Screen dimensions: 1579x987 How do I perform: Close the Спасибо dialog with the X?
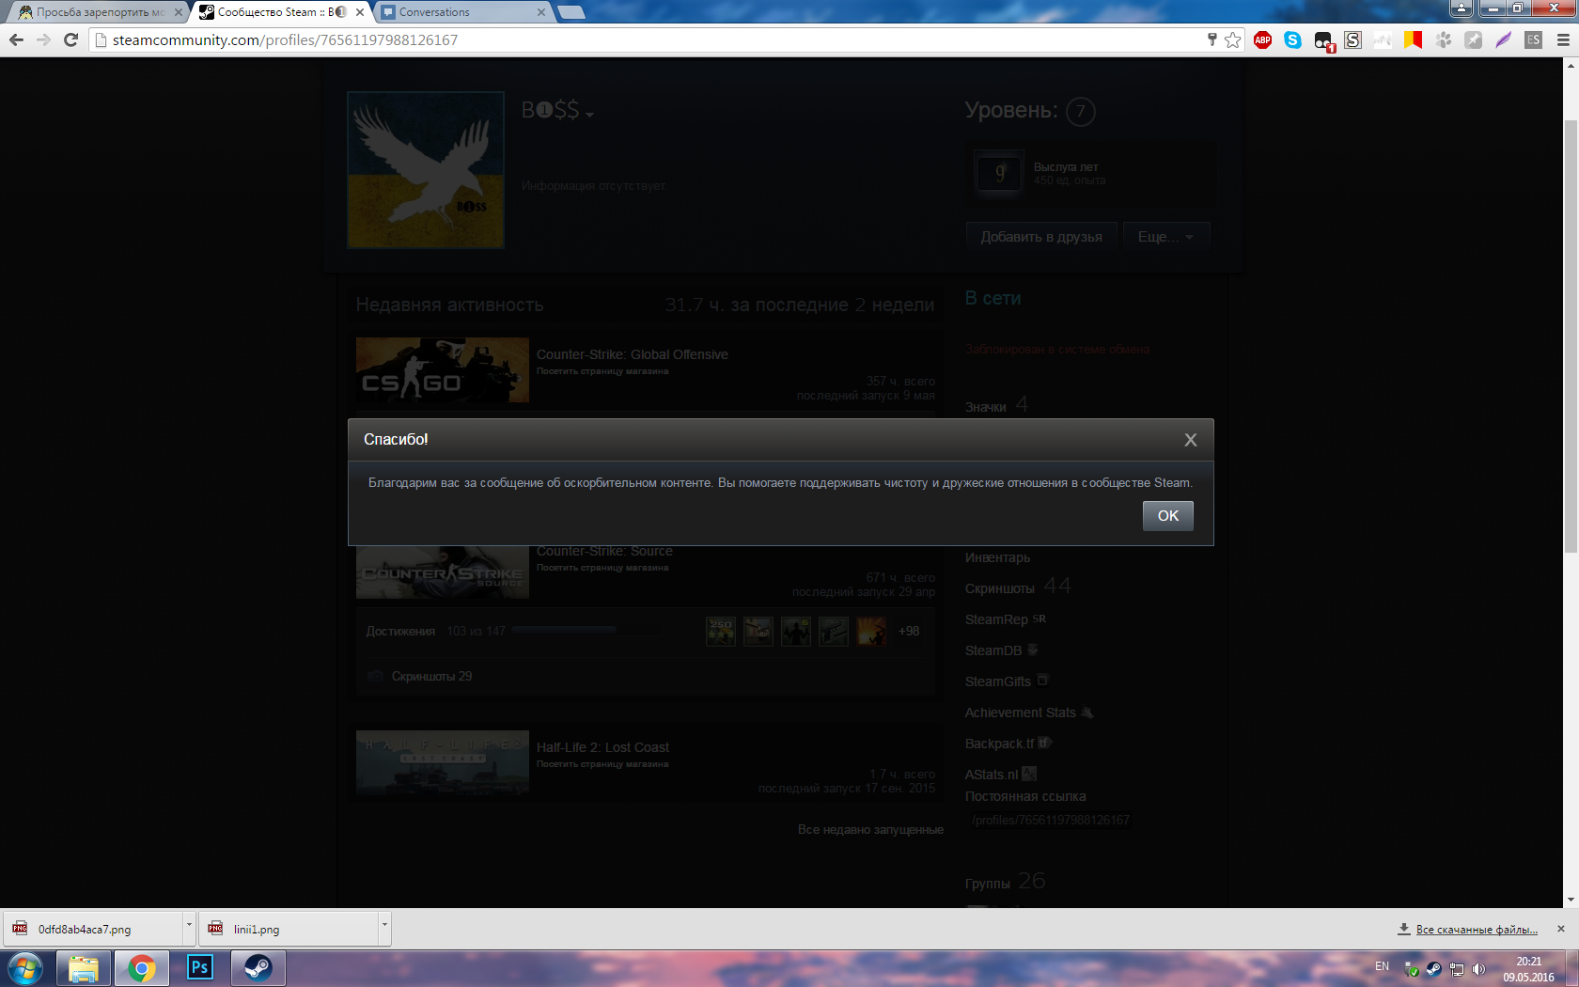tap(1190, 440)
